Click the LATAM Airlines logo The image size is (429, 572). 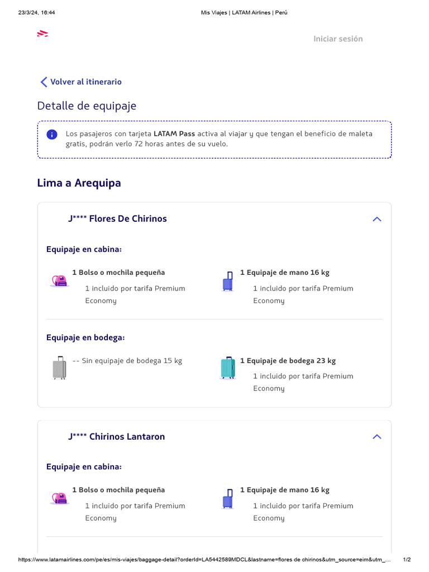[42, 34]
